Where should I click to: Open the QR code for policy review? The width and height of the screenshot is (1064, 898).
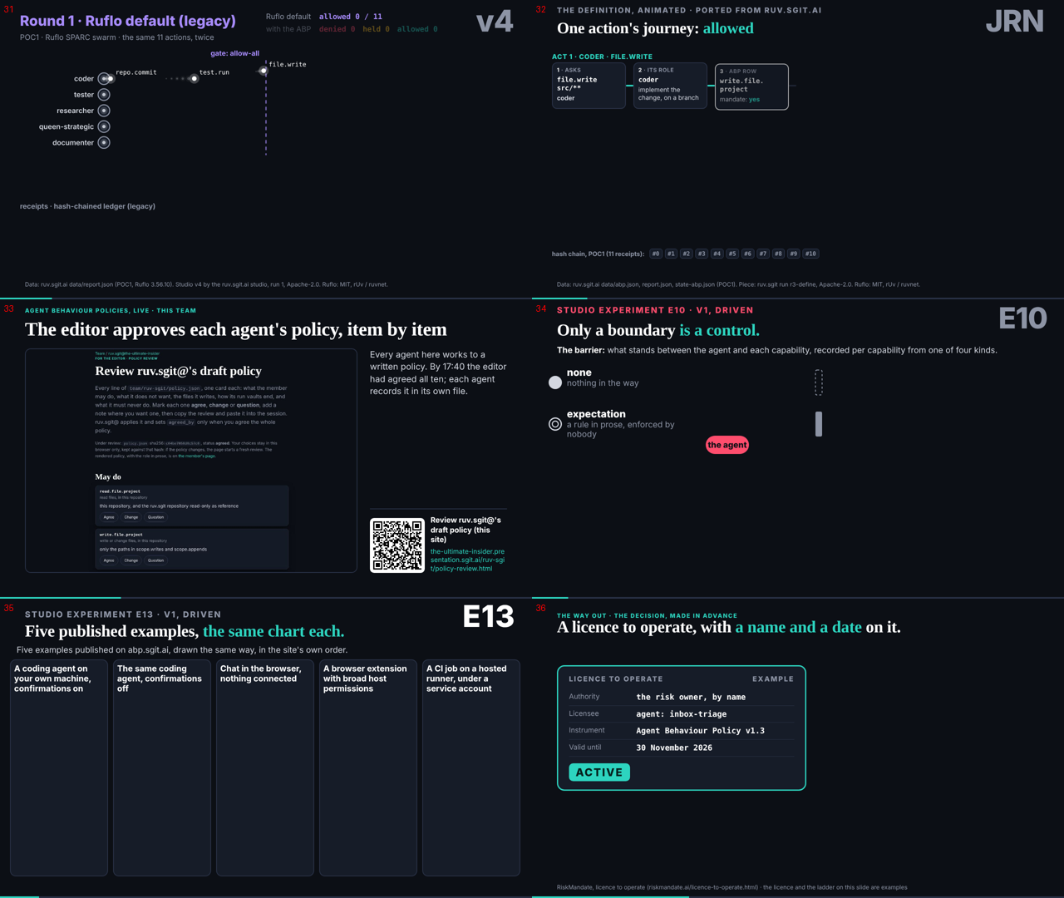click(397, 545)
